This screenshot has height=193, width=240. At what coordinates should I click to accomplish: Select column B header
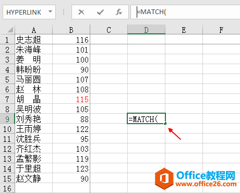click(71, 30)
